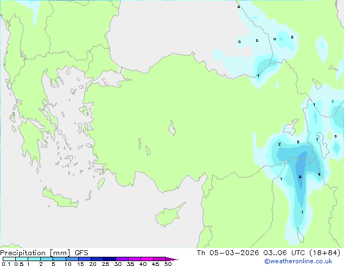The width and height of the screenshot is (344, 266).
Task: Pick the 0.1–0.5 mm legend swatch
Action: (x=9, y=259)
